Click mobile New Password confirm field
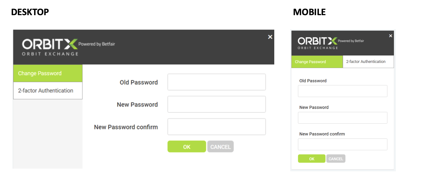Viewport: 430px width, 187px height. [343, 144]
